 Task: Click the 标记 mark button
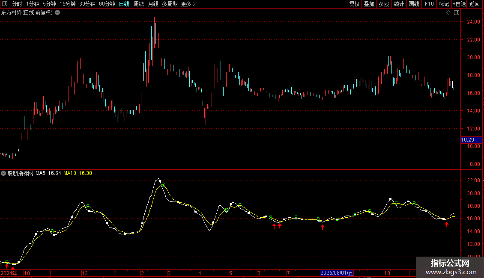click(x=444, y=4)
